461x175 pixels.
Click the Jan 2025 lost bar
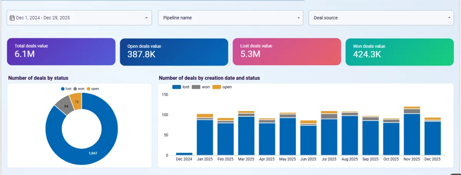(x=205, y=137)
